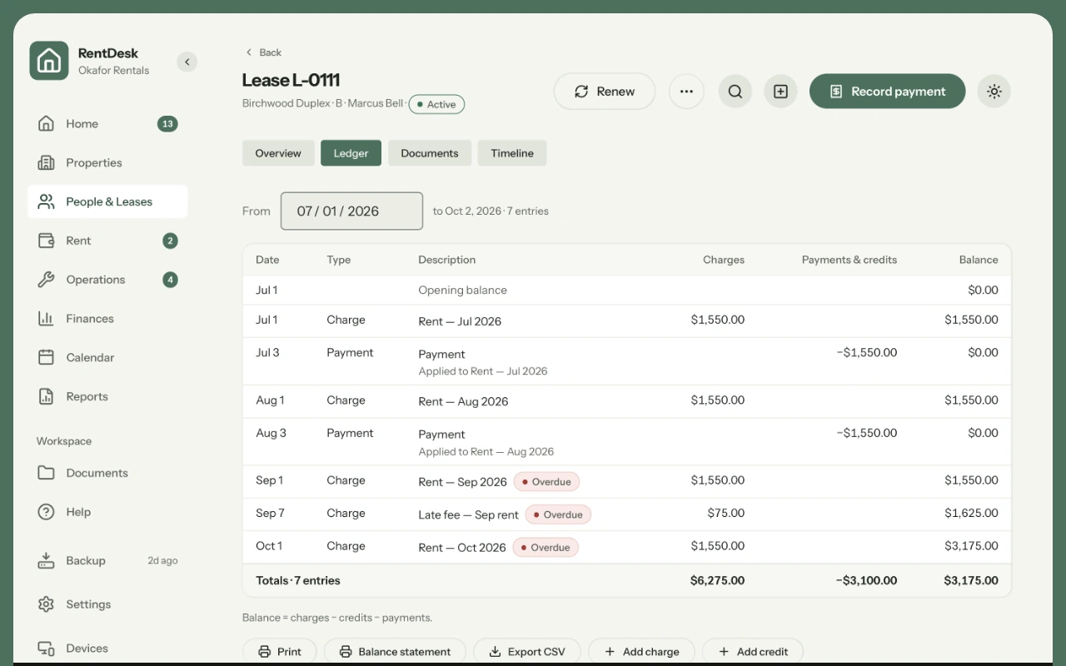Click the Overdue badge on Late fee row
This screenshot has width=1066, height=666.
[x=558, y=514]
